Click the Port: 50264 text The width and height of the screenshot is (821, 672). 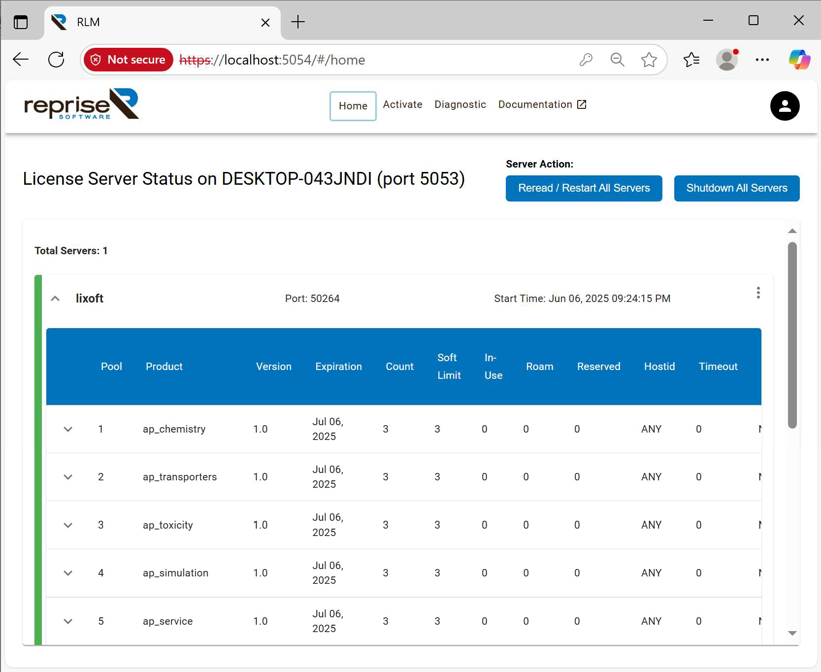(312, 299)
